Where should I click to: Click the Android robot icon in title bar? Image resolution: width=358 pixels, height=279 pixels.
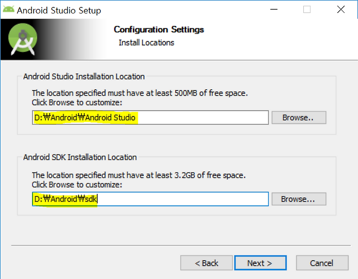coord(8,9)
